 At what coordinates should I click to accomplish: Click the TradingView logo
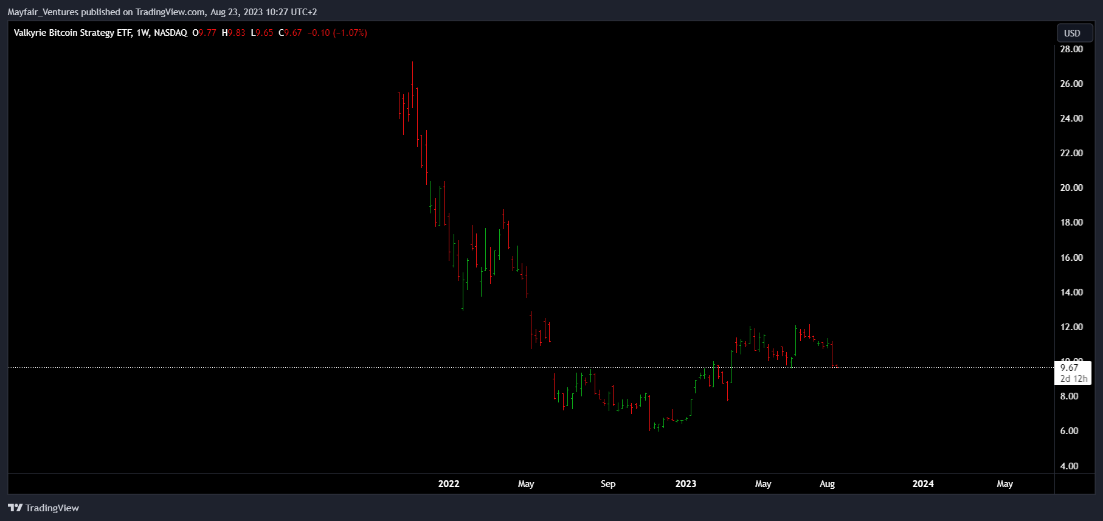43,508
